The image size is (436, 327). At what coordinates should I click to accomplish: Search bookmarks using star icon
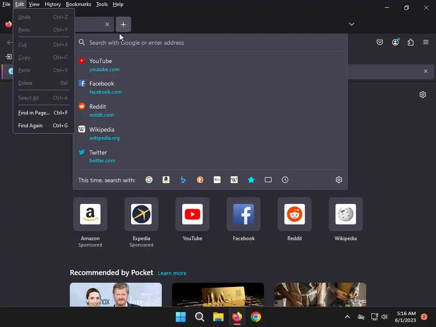(251, 180)
